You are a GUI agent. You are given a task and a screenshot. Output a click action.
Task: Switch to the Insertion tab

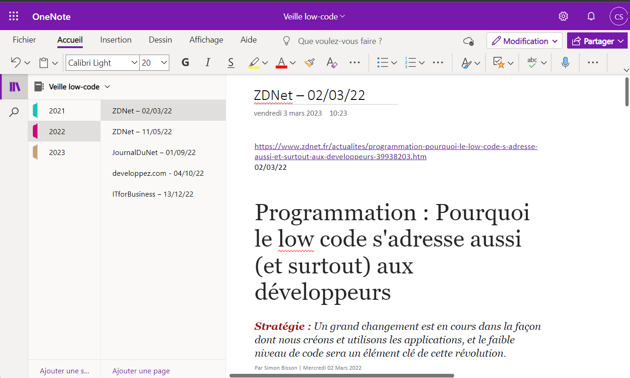click(116, 40)
